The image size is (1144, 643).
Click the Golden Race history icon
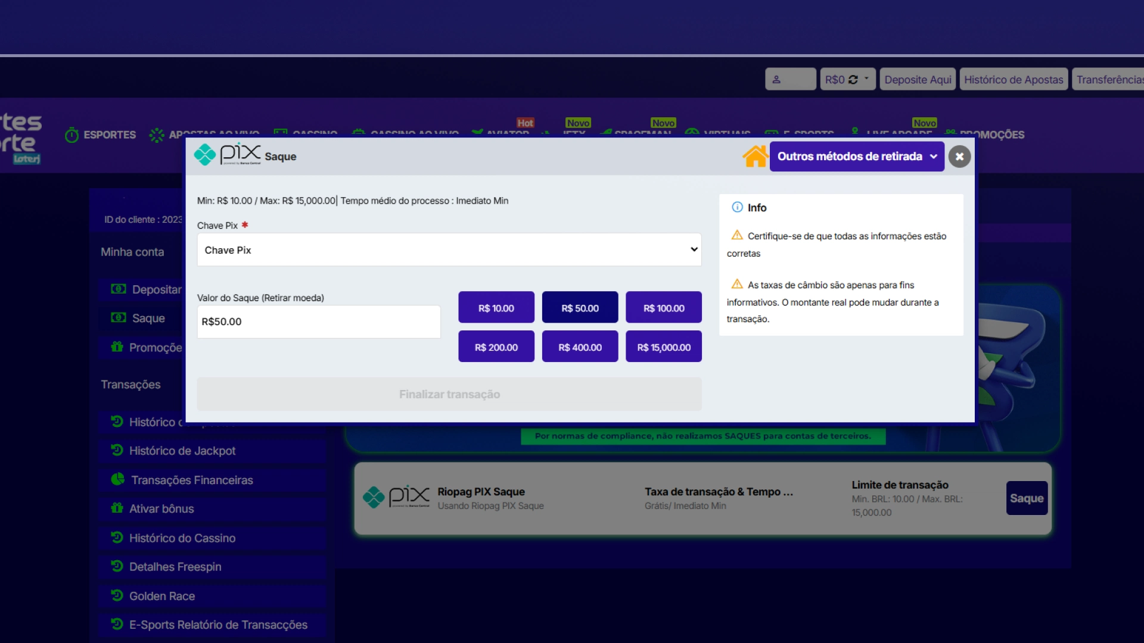(117, 595)
